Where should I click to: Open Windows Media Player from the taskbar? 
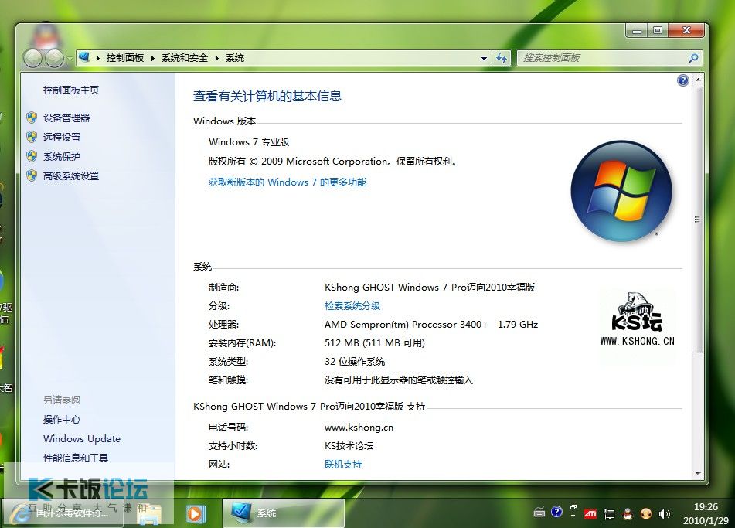pos(195,514)
